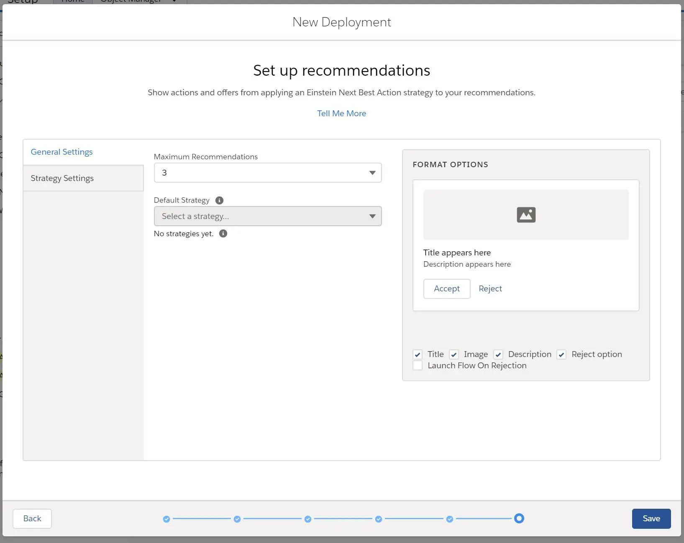This screenshot has width=684, height=543.
Task: Click the info icon beside Default Strategy
Action: pos(219,200)
